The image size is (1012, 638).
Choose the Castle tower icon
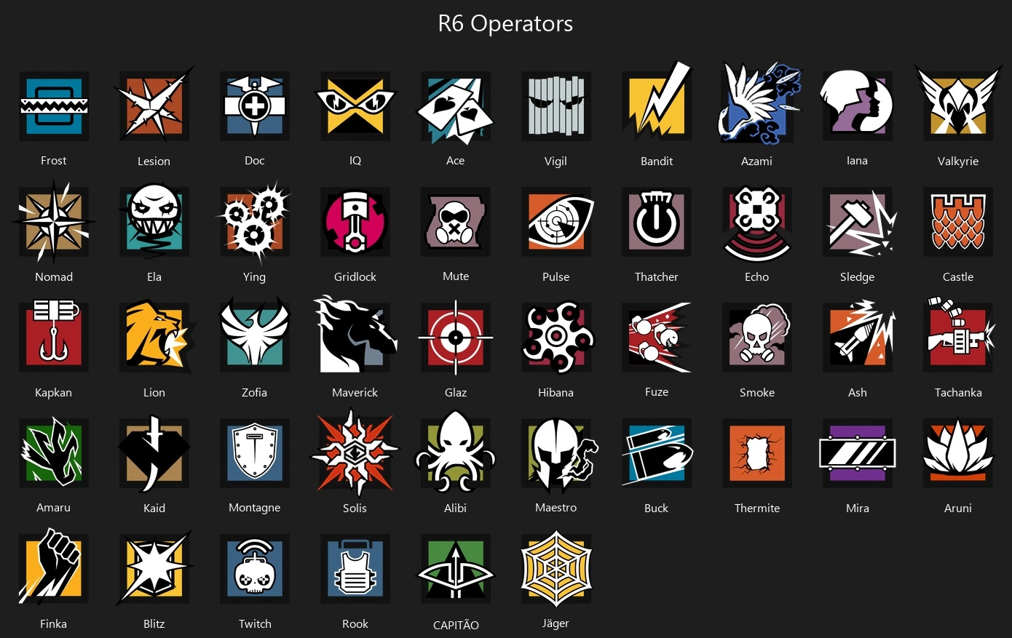958,222
